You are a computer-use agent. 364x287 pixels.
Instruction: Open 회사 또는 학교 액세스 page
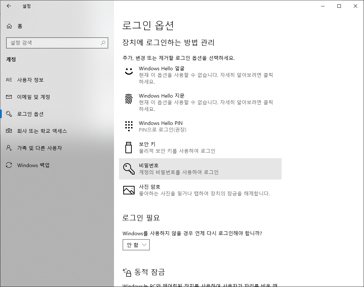tap(57, 131)
